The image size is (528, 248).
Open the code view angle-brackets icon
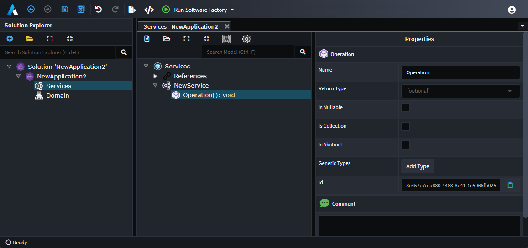(149, 10)
